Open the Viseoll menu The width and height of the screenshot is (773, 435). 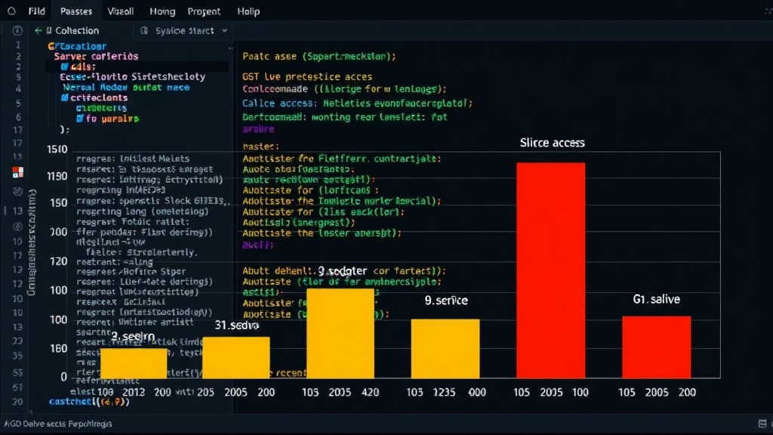120,11
